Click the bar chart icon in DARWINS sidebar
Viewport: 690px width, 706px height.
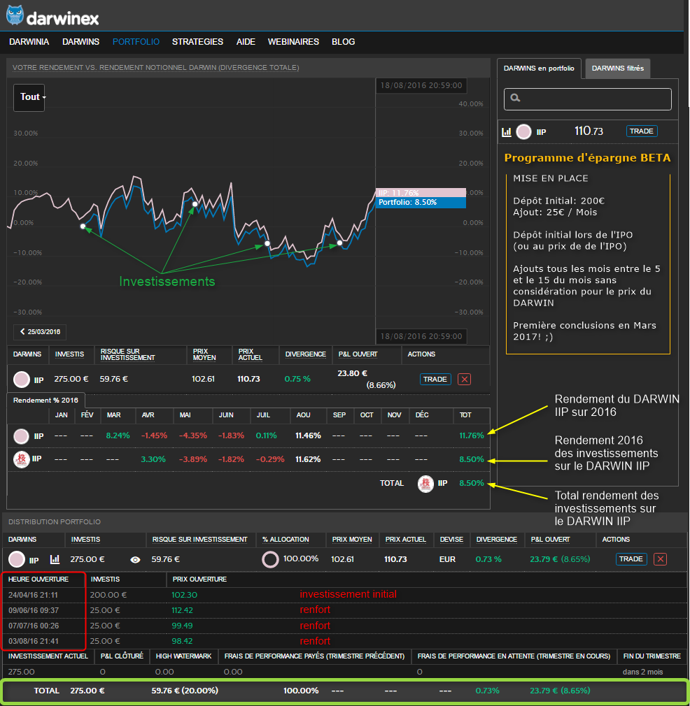click(507, 131)
